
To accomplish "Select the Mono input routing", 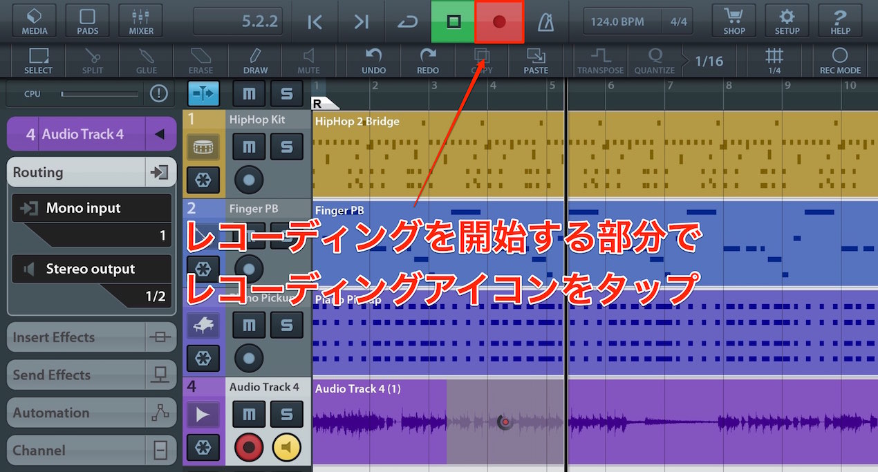I will pos(91,208).
